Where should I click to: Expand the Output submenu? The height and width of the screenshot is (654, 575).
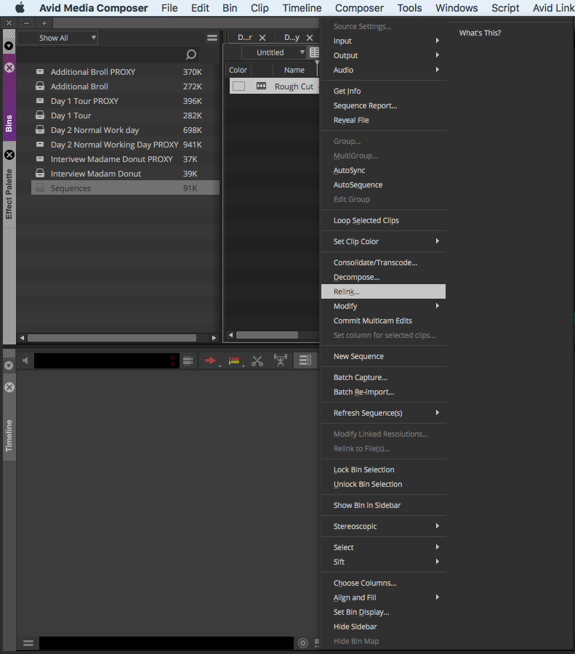pos(384,55)
